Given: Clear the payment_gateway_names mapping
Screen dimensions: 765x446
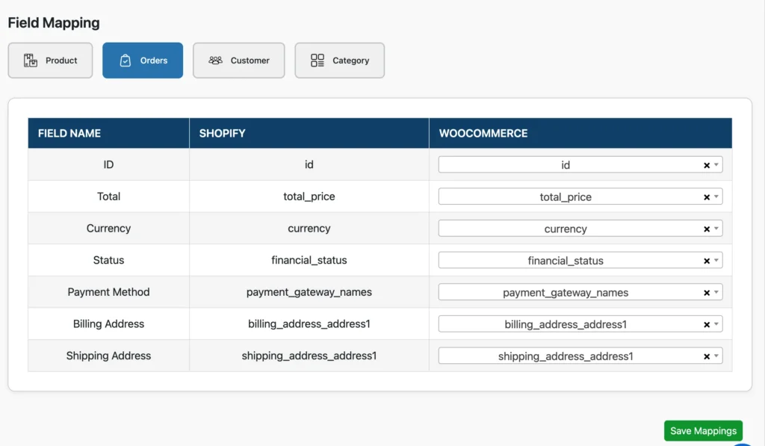Looking at the screenshot, I should click(x=707, y=291).
